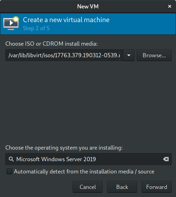Click the New VM title bar text

pyautogui.click(x=88, y=6)
